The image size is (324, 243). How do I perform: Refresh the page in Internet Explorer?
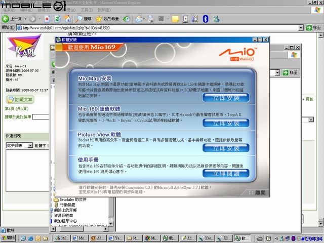(x=57, y=19)
